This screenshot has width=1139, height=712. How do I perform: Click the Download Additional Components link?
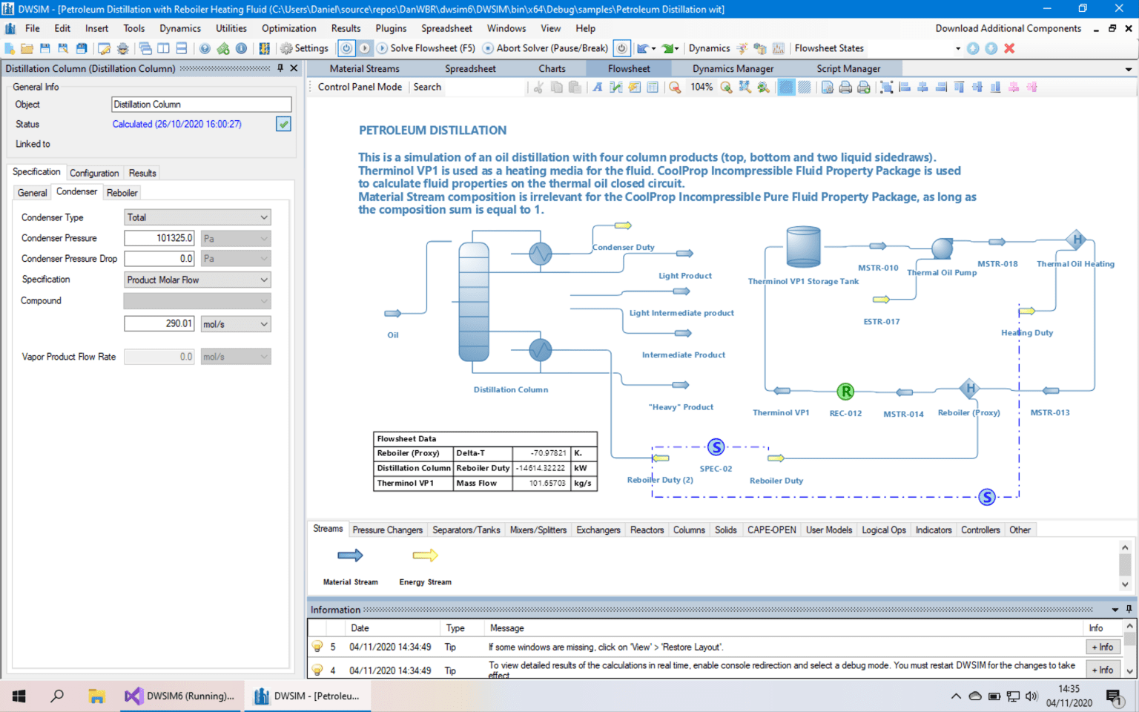[x=1008, y=28]
